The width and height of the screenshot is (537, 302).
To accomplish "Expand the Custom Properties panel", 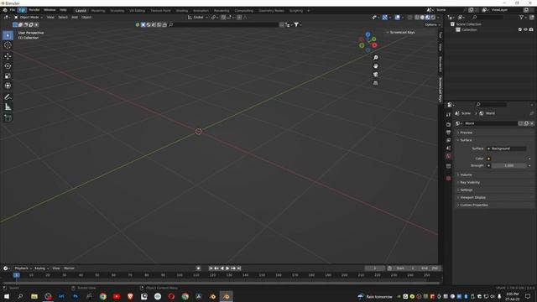I will click(474, 205).
